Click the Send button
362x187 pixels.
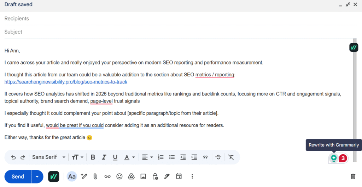point(18,177)
